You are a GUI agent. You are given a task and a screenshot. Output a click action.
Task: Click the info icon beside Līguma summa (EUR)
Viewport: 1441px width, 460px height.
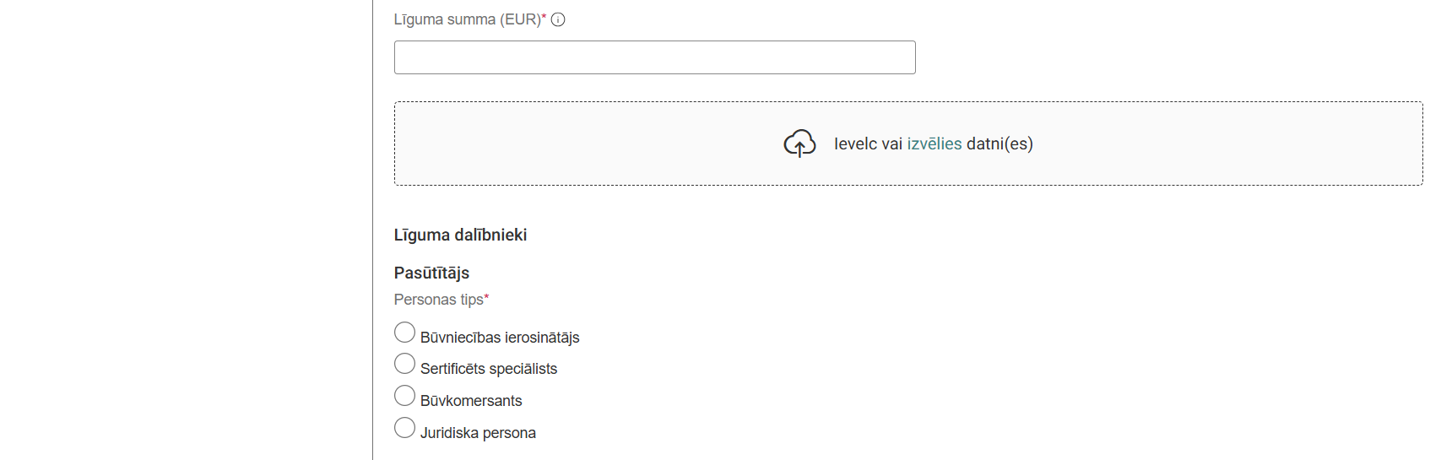coord(558,19)
